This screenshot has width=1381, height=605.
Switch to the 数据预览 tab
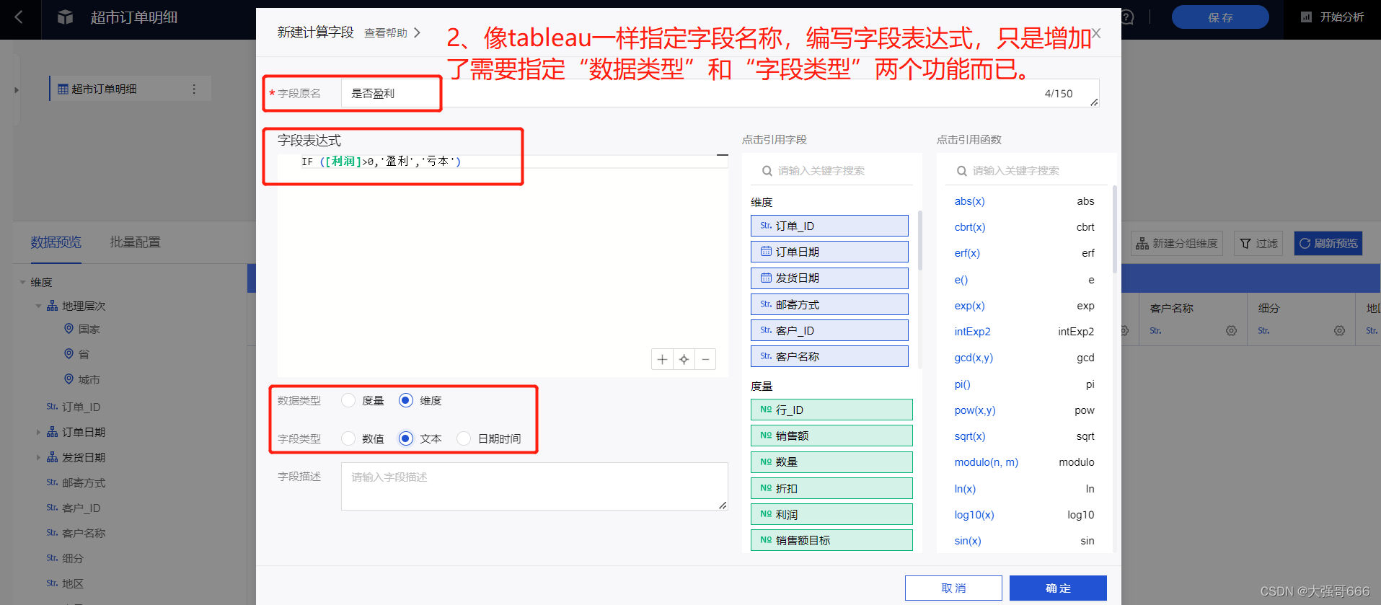(56, 242)
